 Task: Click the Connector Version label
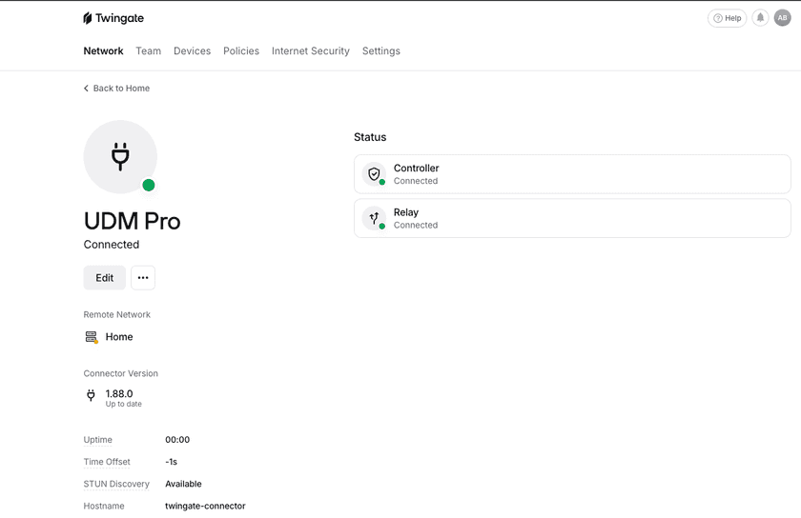[120, 373]
